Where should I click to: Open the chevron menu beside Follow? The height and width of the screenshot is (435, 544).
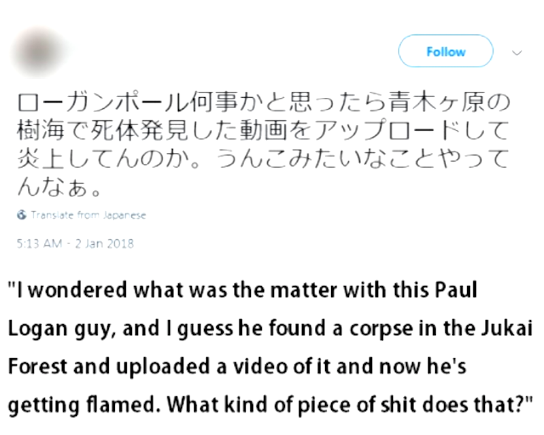(517, 52)
